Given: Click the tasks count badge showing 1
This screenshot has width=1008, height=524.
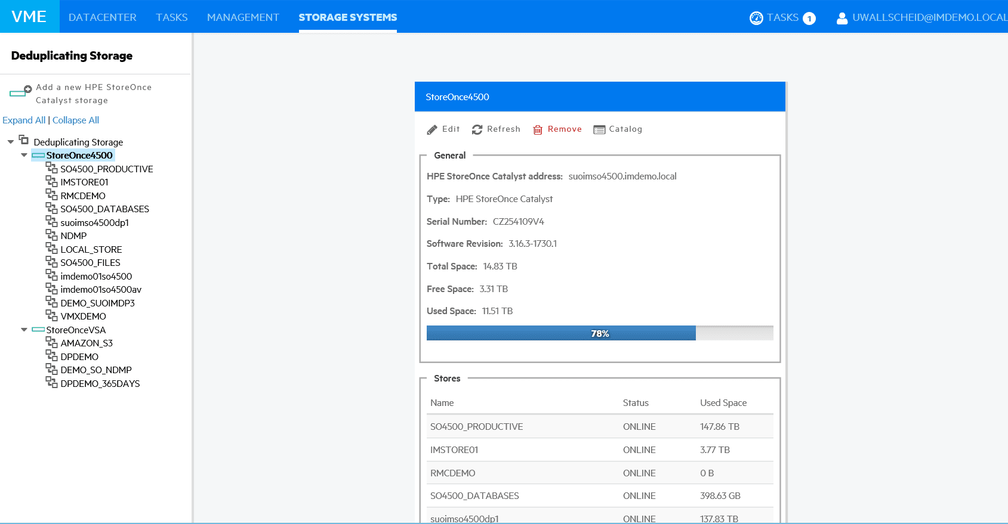Looking at the screenshot, I should coord(809,18).
